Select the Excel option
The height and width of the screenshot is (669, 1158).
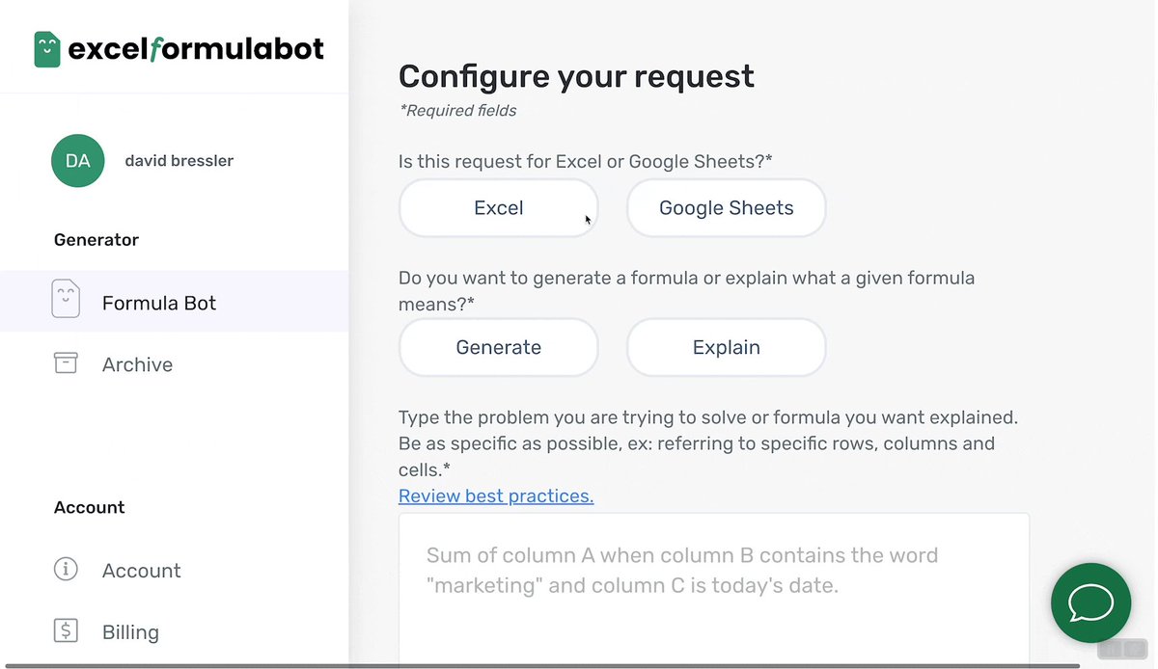click(x=498, y=208)
